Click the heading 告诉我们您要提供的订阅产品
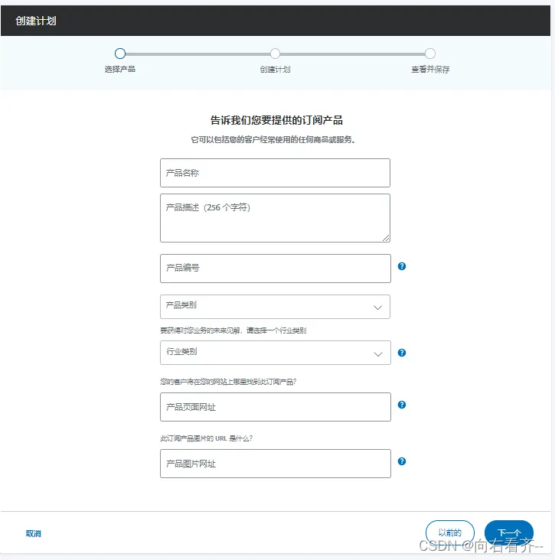This screenshot has width=555, height=560. 276,120
